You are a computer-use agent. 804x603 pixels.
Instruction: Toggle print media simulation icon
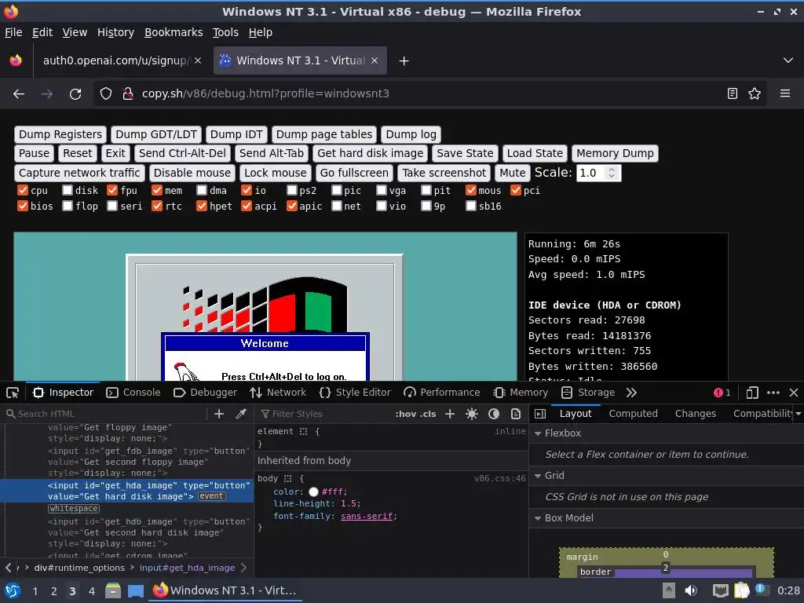pos(516,414)
